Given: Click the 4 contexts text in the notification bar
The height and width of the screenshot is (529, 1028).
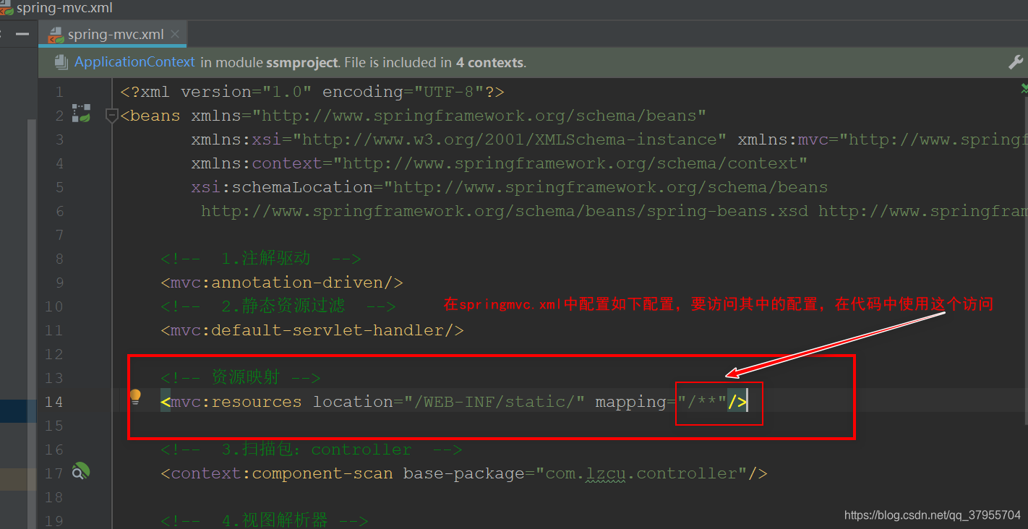Looking at the screenshot, I should pyautogui.click(x=489, y=63).
